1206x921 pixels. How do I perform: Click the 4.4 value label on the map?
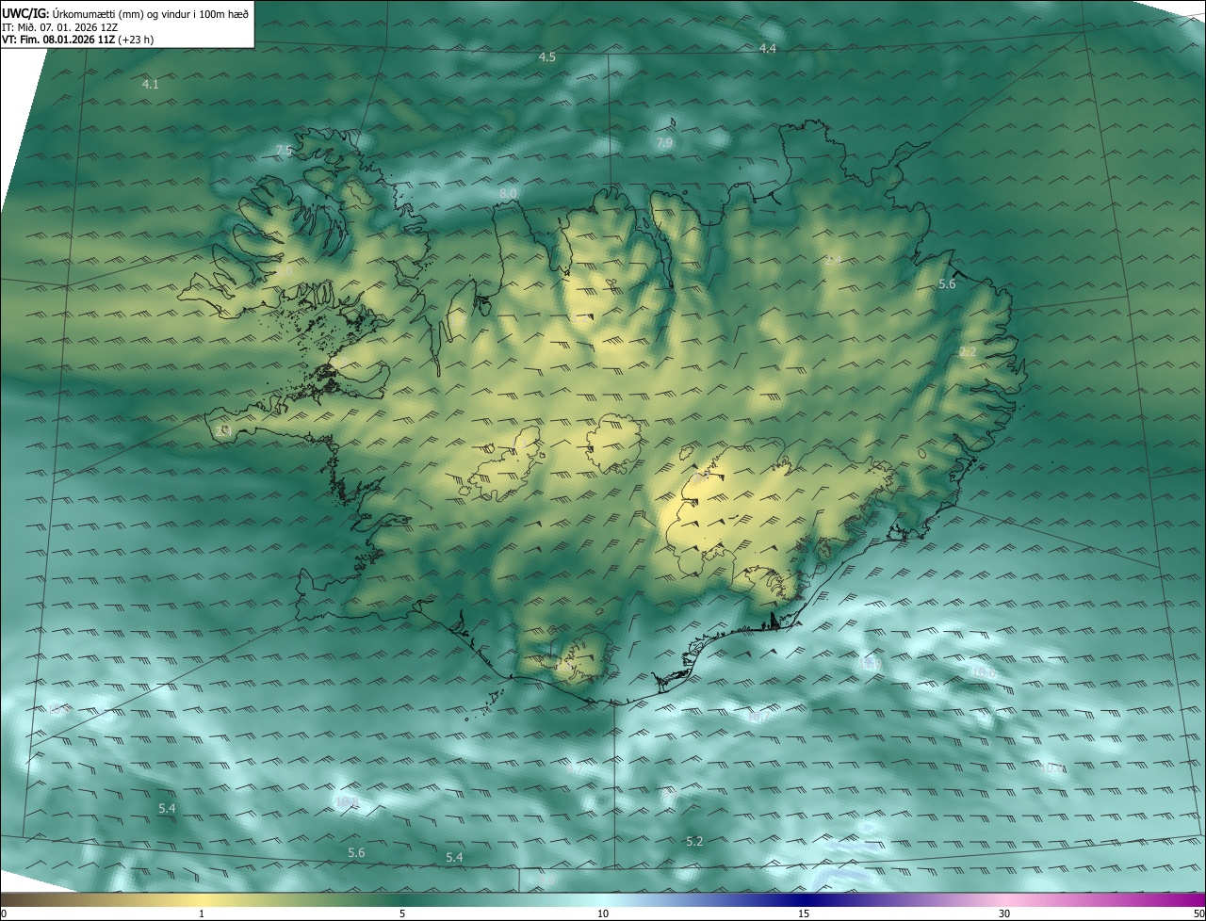point(768,49)
